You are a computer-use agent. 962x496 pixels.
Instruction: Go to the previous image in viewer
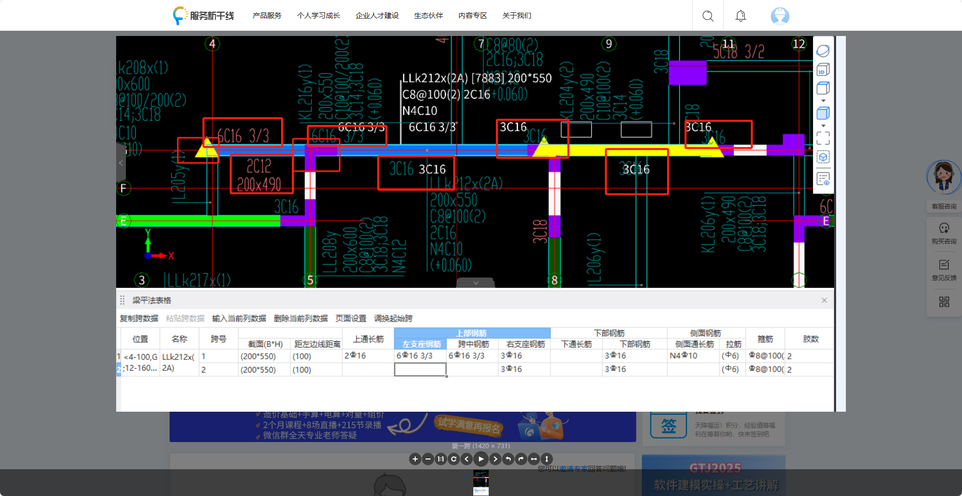(467, 459)
